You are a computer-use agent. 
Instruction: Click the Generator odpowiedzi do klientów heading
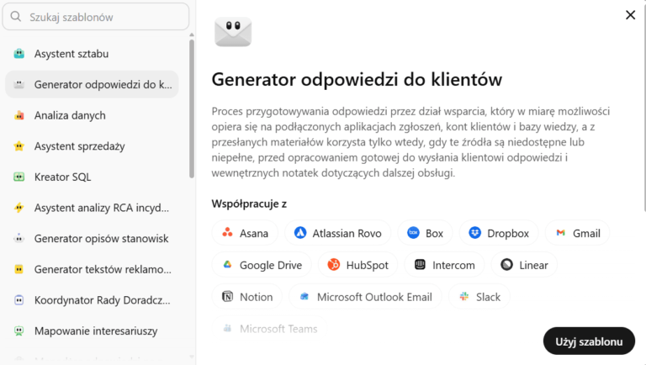tap(357, 79)
